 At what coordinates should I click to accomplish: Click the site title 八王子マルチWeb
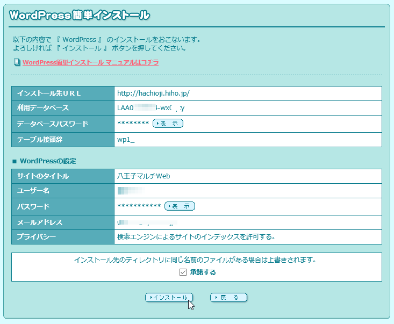144,176
